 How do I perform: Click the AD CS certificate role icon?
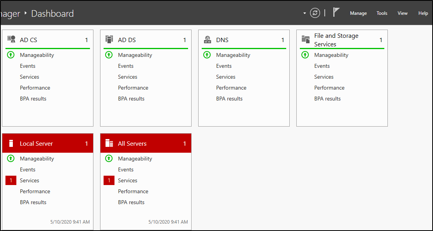pos(11,39)
